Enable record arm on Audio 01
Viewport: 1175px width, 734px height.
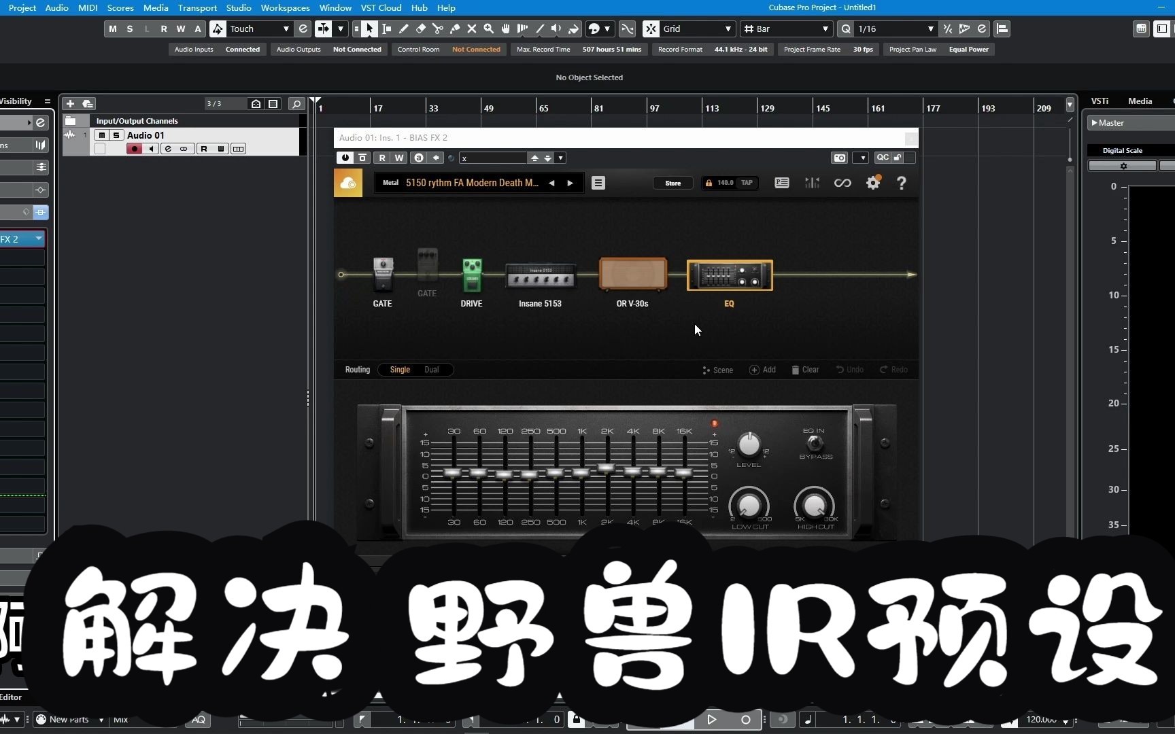click(x=135, y=149)
